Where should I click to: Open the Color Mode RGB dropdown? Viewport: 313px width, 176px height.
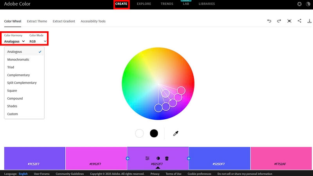[38, 41]
